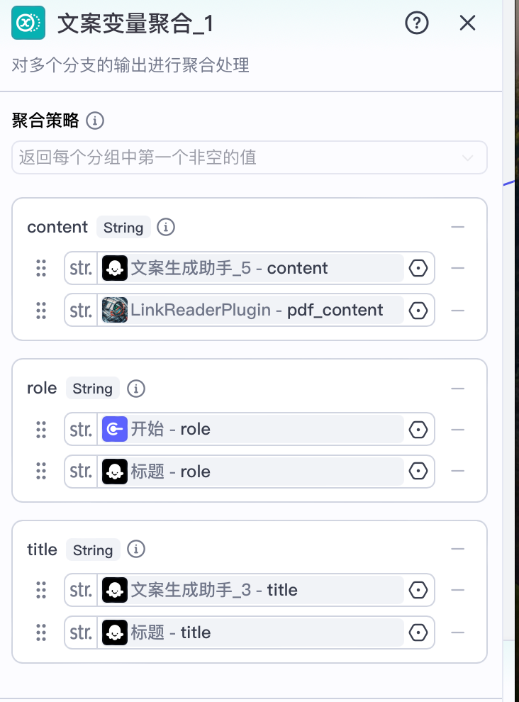Screen dimensions: 519x702
Task: Click the node title 文案变量聚合_1
Action: [x=135, y=23]
